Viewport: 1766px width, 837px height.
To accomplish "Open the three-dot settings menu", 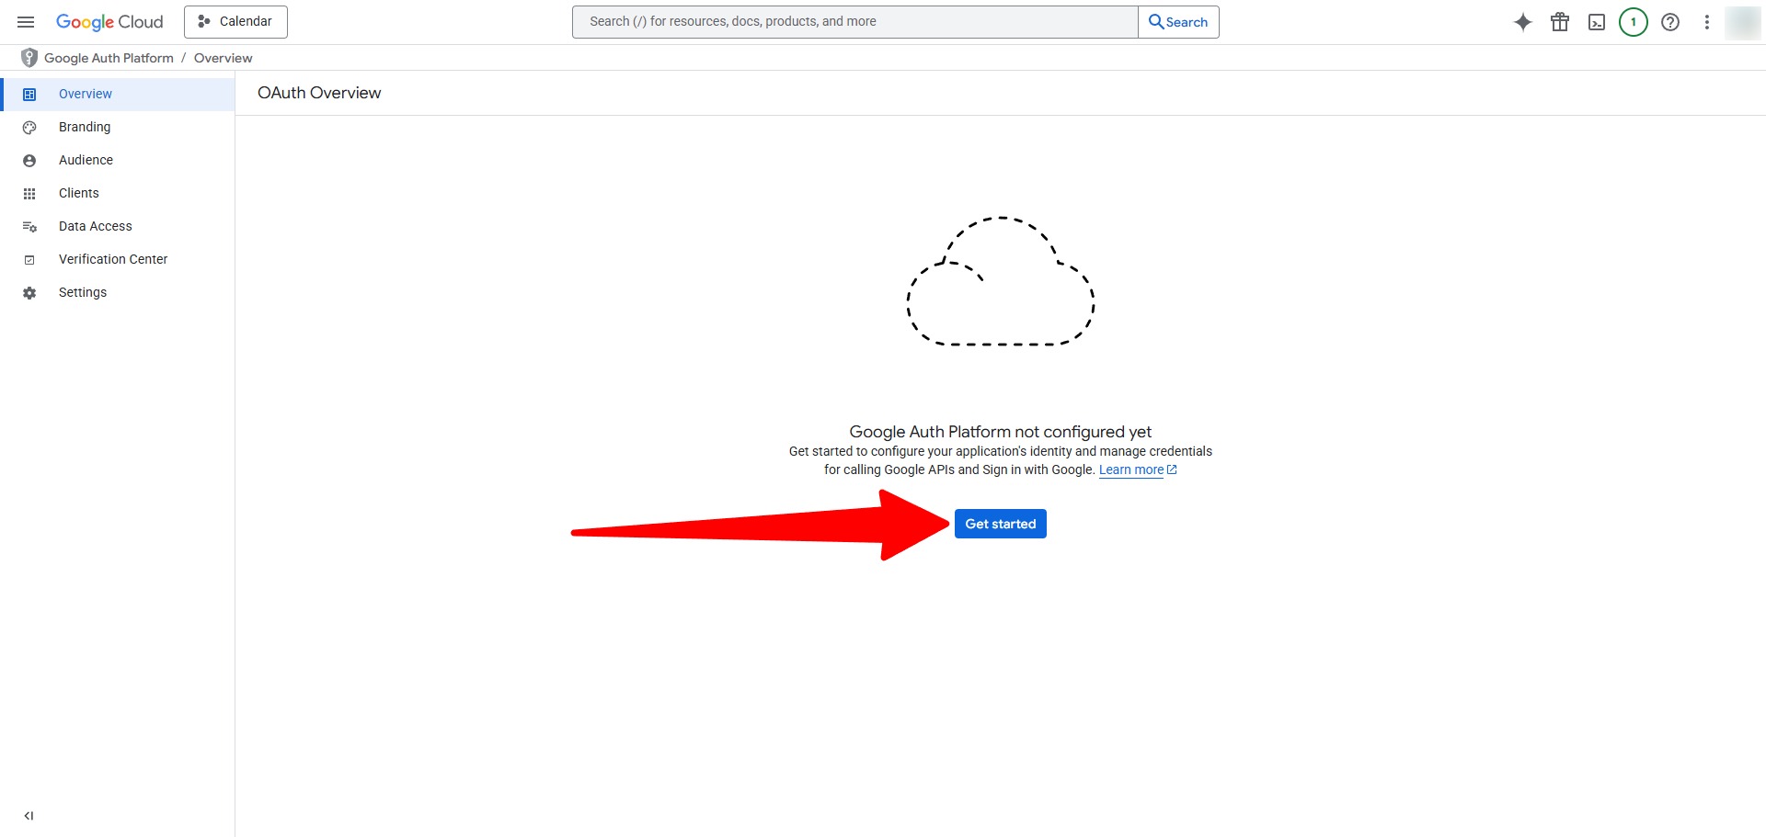I will tap(1707, 22).
